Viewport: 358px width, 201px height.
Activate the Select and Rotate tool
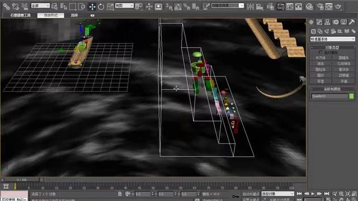(x=101, y=6)
